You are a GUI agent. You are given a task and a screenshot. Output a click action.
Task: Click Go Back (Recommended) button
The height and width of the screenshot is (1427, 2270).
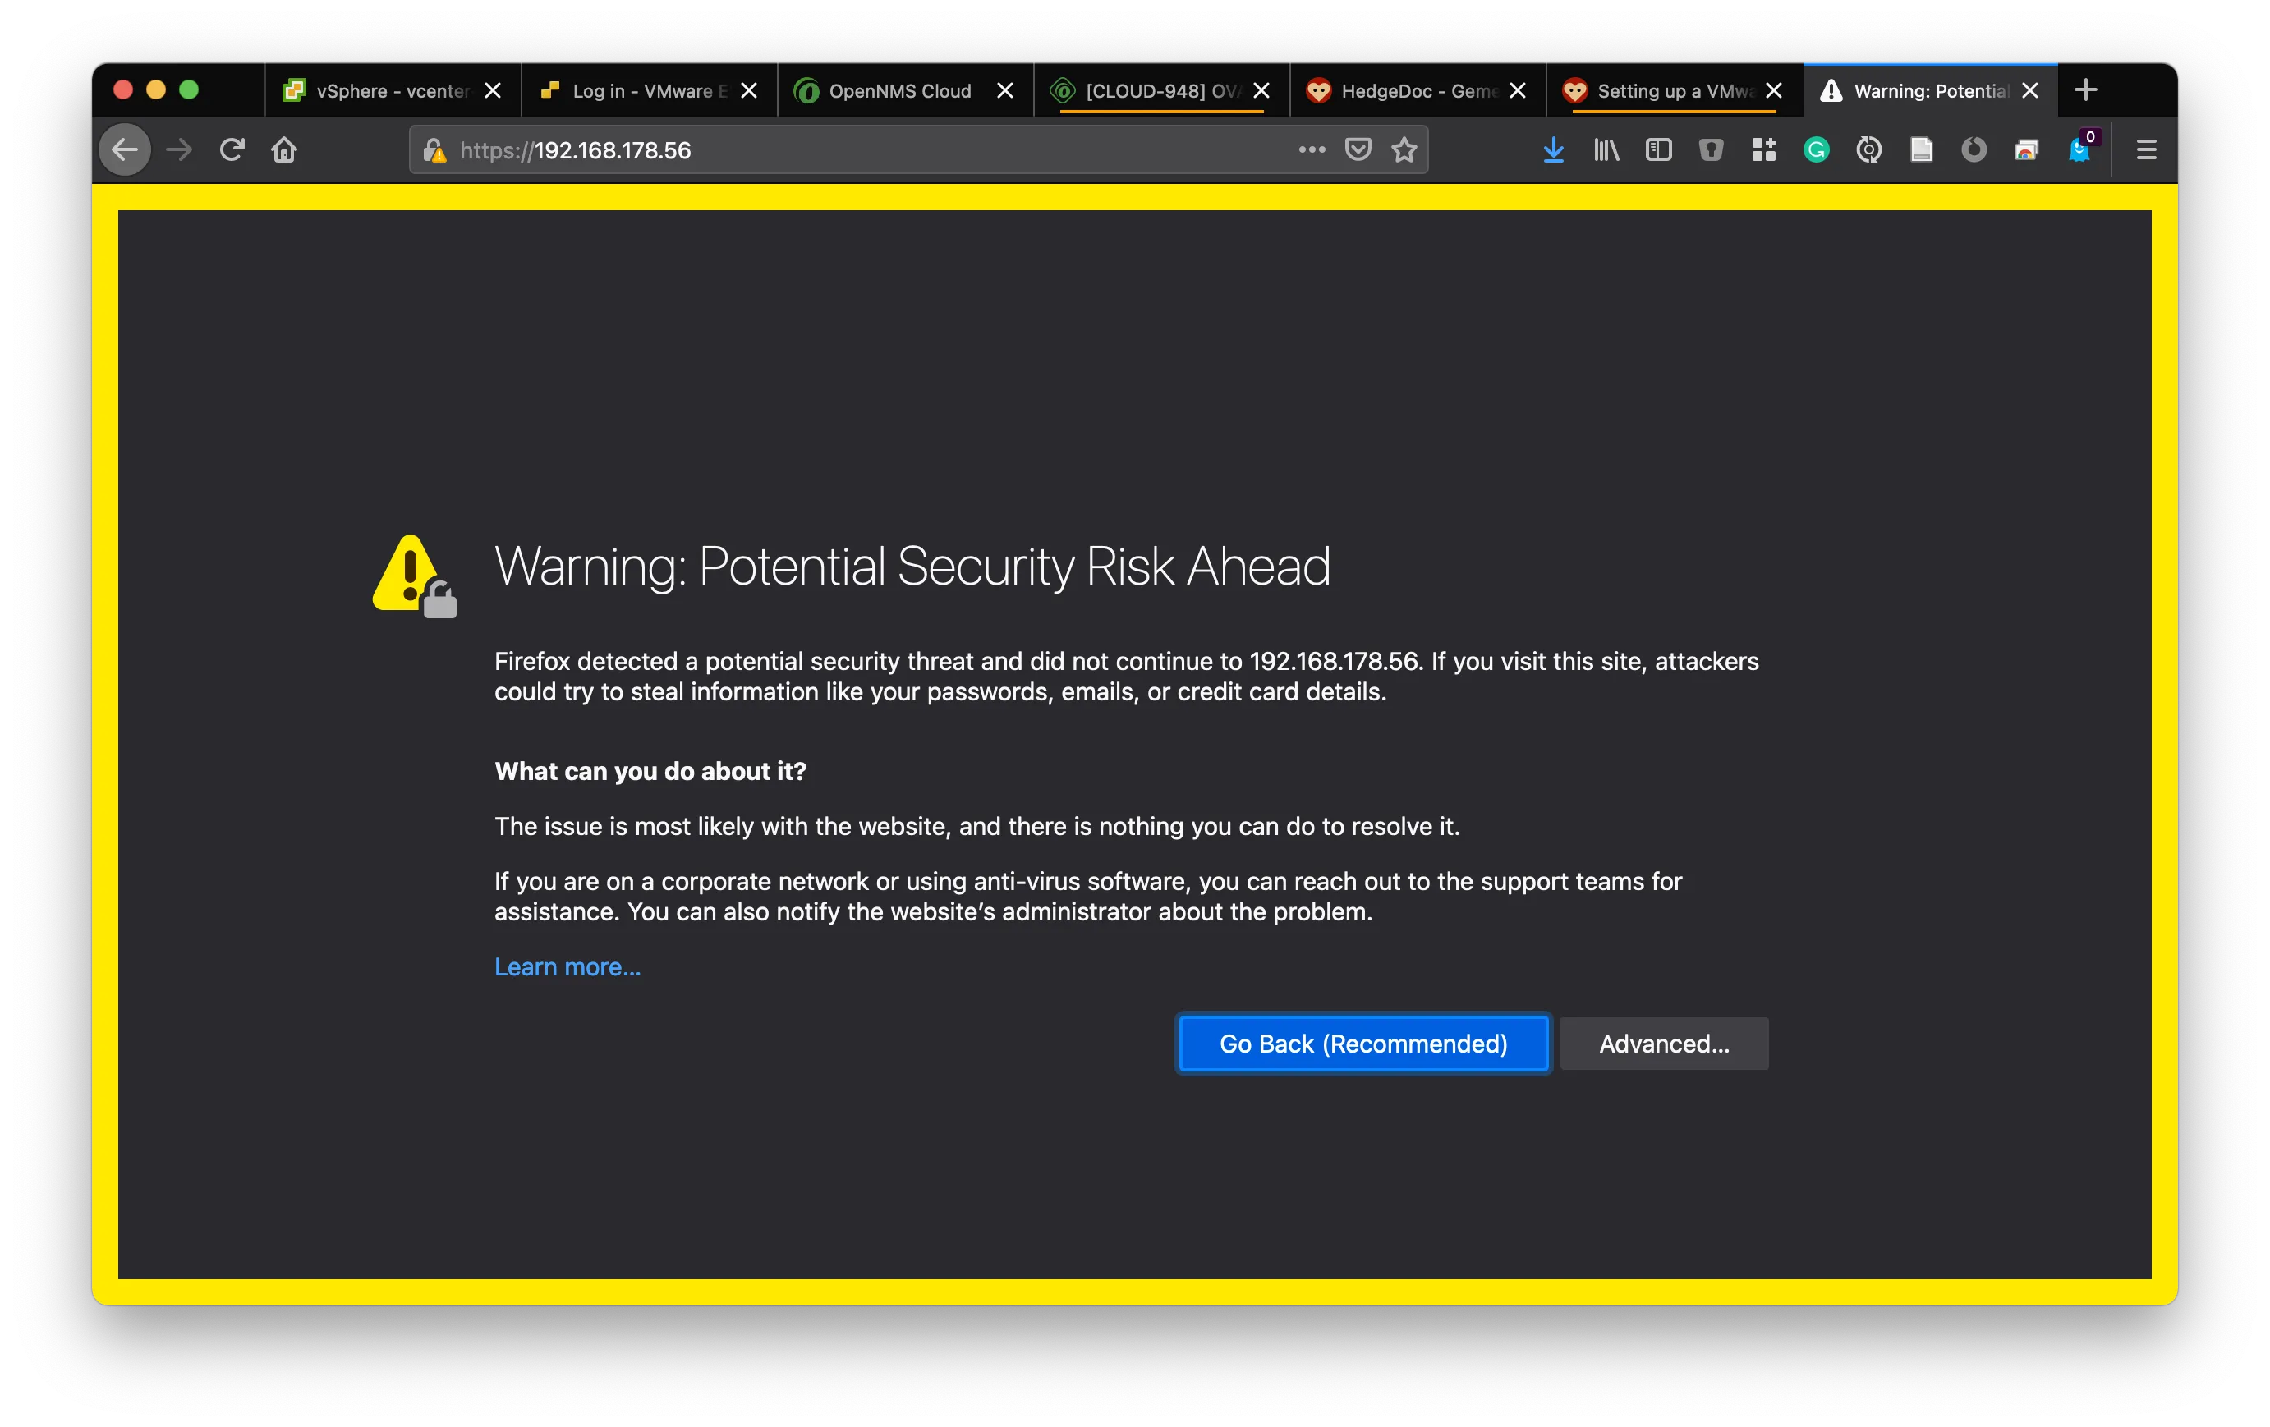point(1363,1044)
